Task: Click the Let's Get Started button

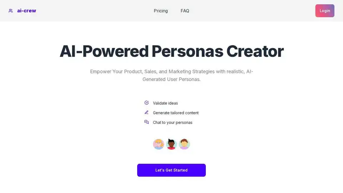Action: click(x=171, y=170)
